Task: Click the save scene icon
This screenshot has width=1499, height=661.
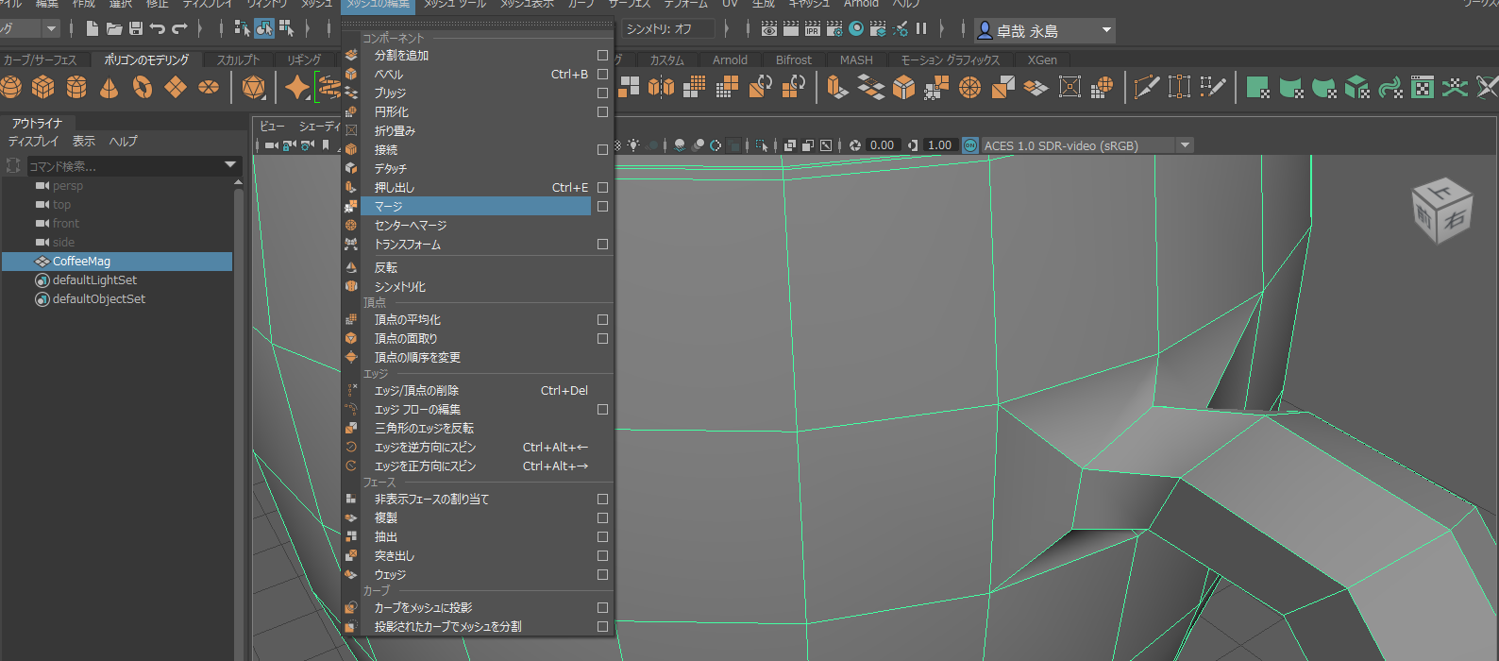Action: pos(135,29)
